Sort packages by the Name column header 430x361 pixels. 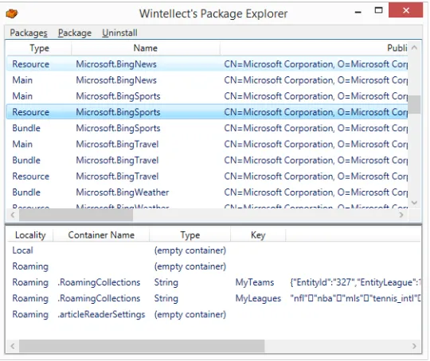tap(146, 49)
